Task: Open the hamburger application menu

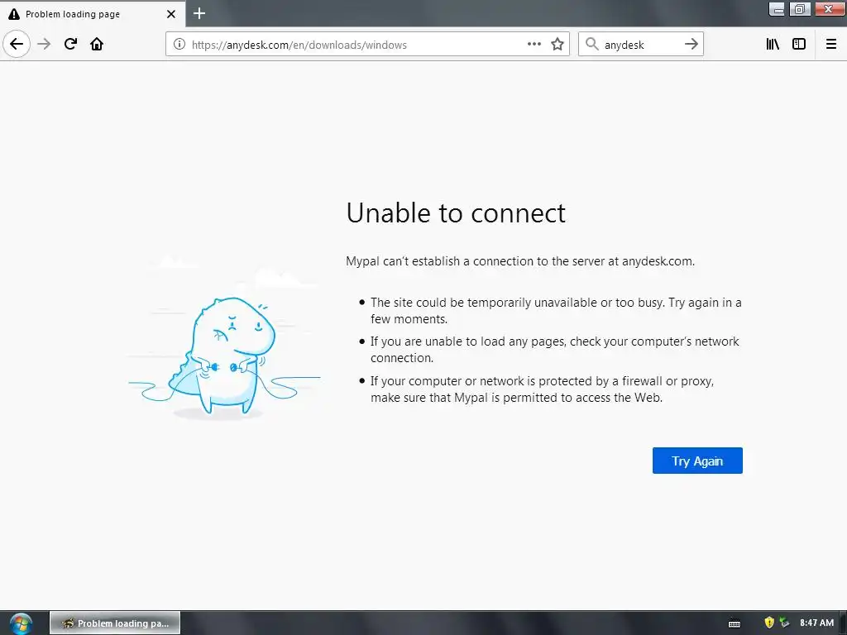Action: click(830, 45)
